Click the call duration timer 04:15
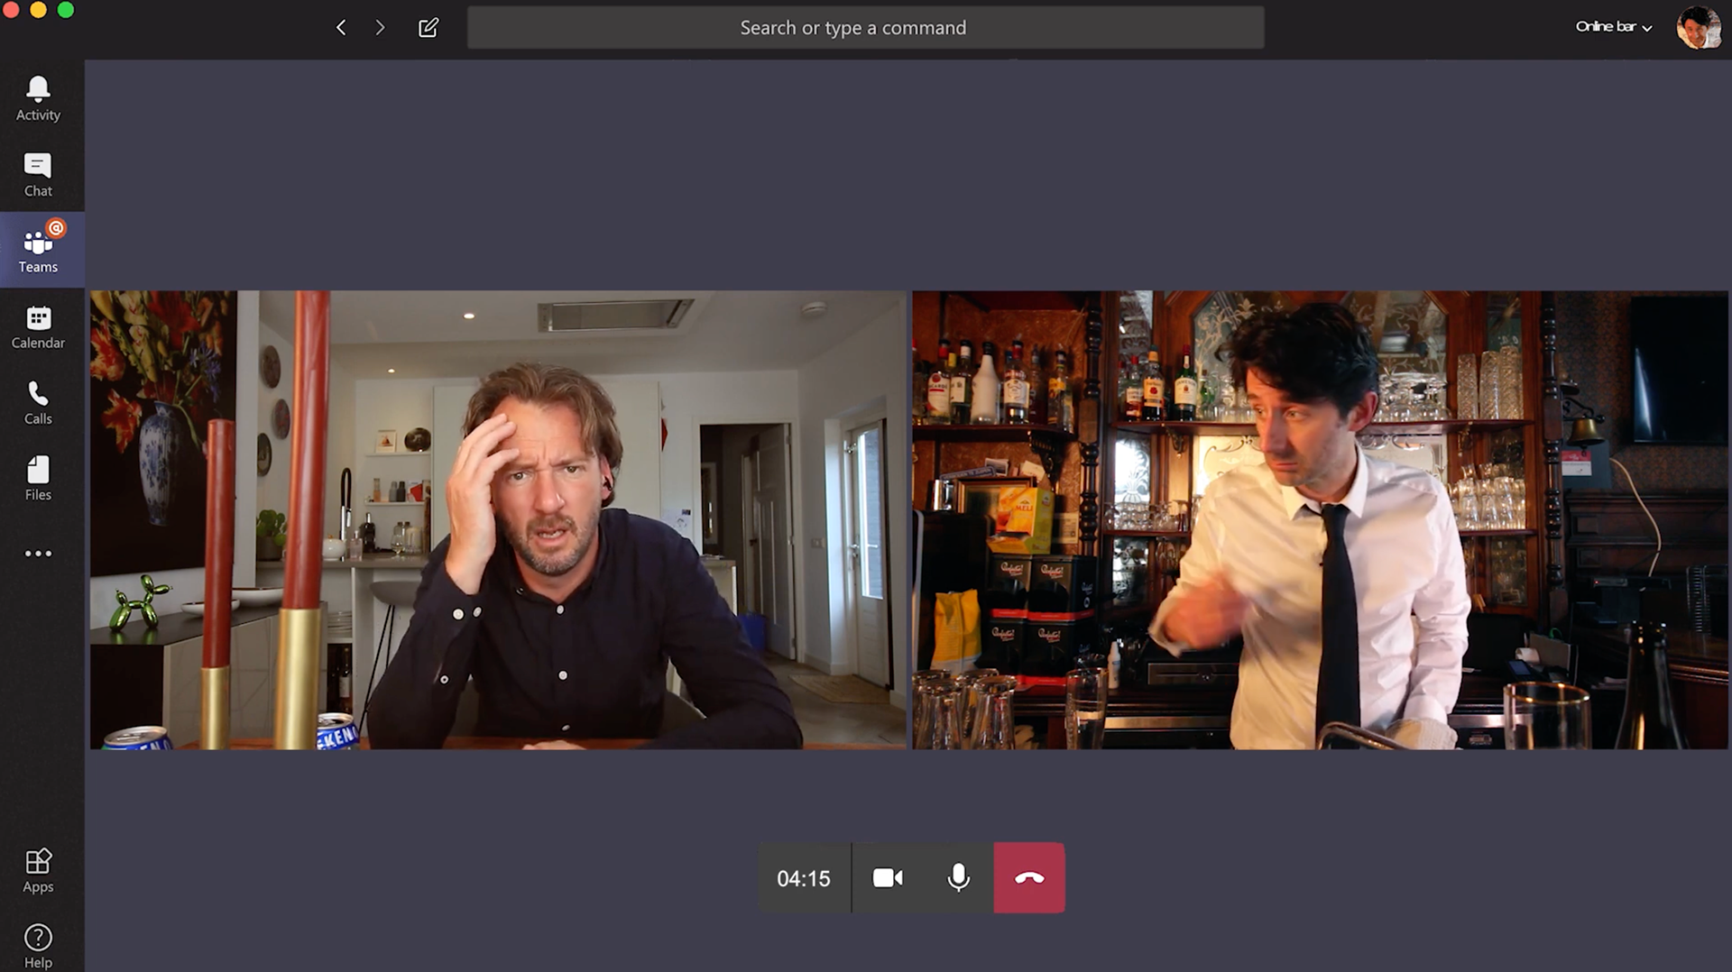The height and width of the screenshot is (972, 1732). (x=804, y=878)
